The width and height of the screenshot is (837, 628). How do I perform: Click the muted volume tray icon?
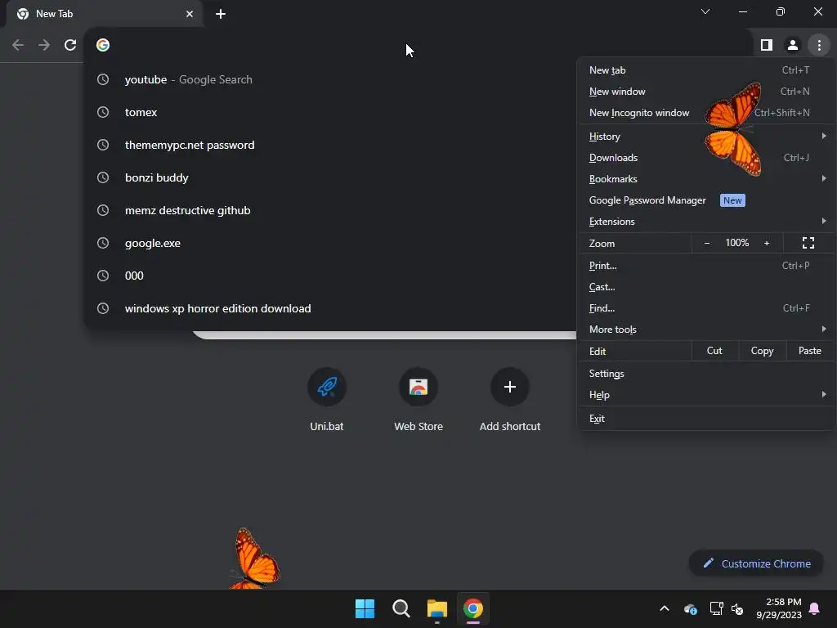click(x=738, y=608)
